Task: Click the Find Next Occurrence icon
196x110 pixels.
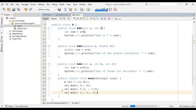Action: click(x=81, y=19)
